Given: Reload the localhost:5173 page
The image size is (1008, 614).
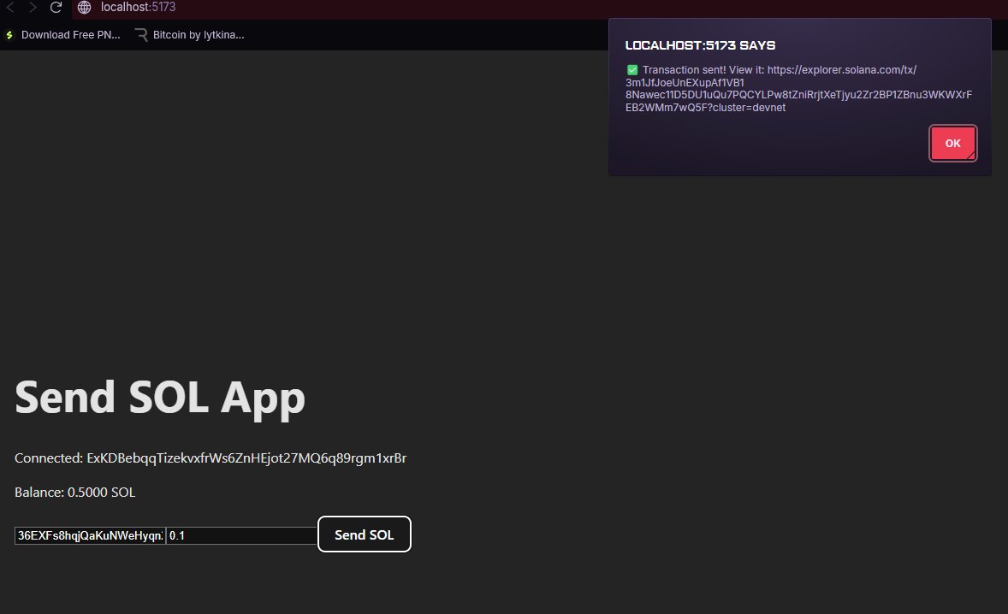Looking at the screenshot, I should [x=56, y=8].
